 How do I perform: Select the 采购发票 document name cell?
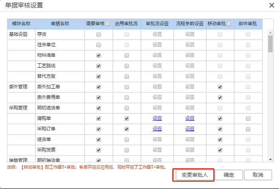60,150
